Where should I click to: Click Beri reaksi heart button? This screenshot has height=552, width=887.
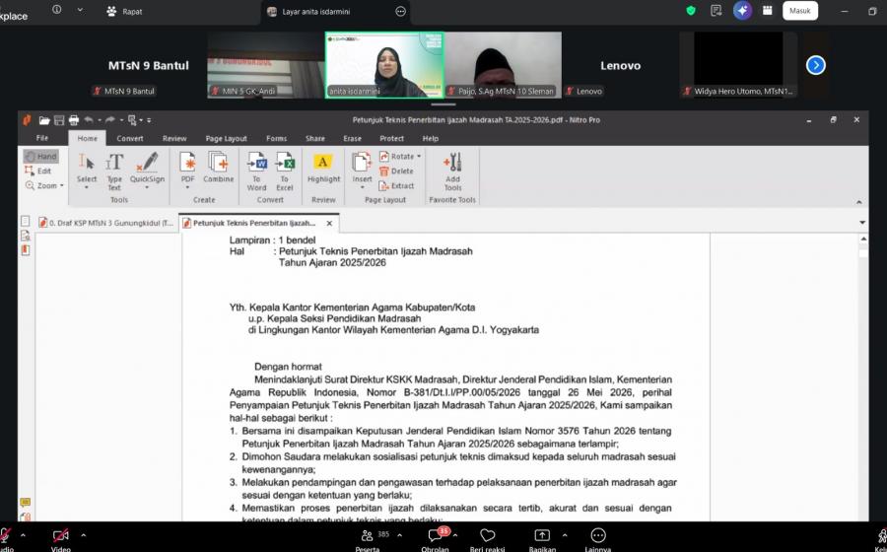(487, 539)
